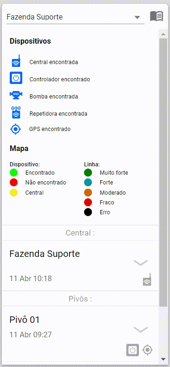Click the gray central icon in Fazenda Suporte card
This screenshot has width=170, height=367.
click(147, 280)
